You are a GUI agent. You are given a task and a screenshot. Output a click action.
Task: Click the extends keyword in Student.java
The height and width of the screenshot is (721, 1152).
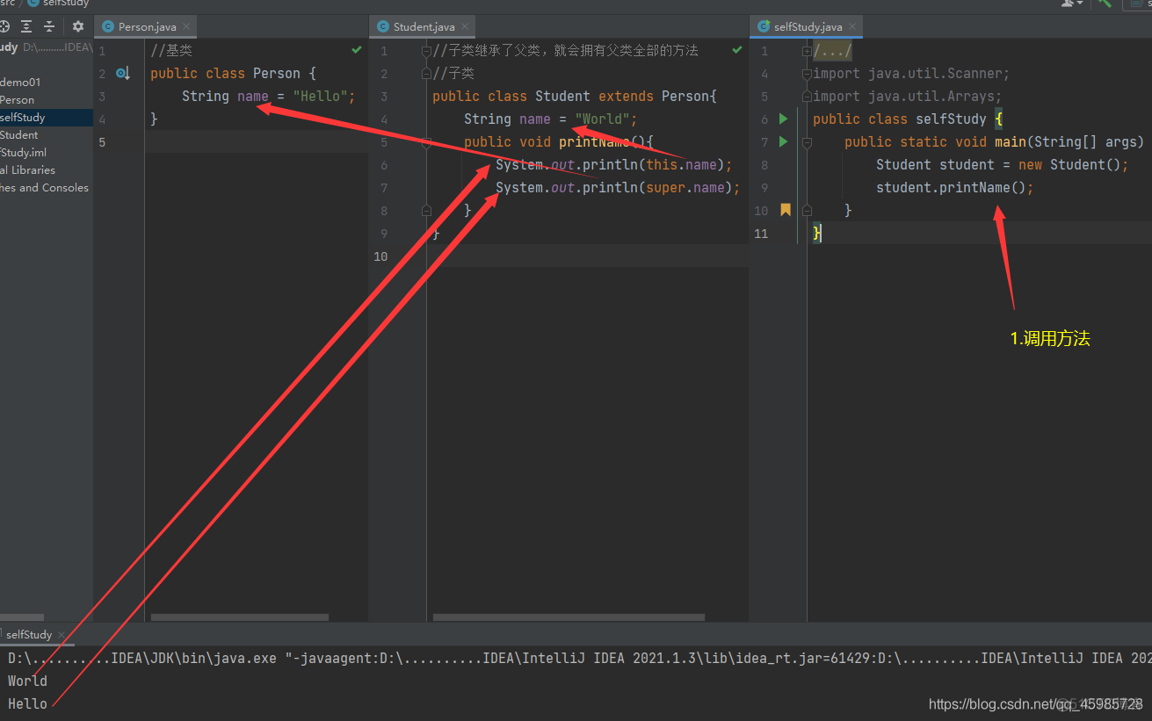tap(626, 96)
